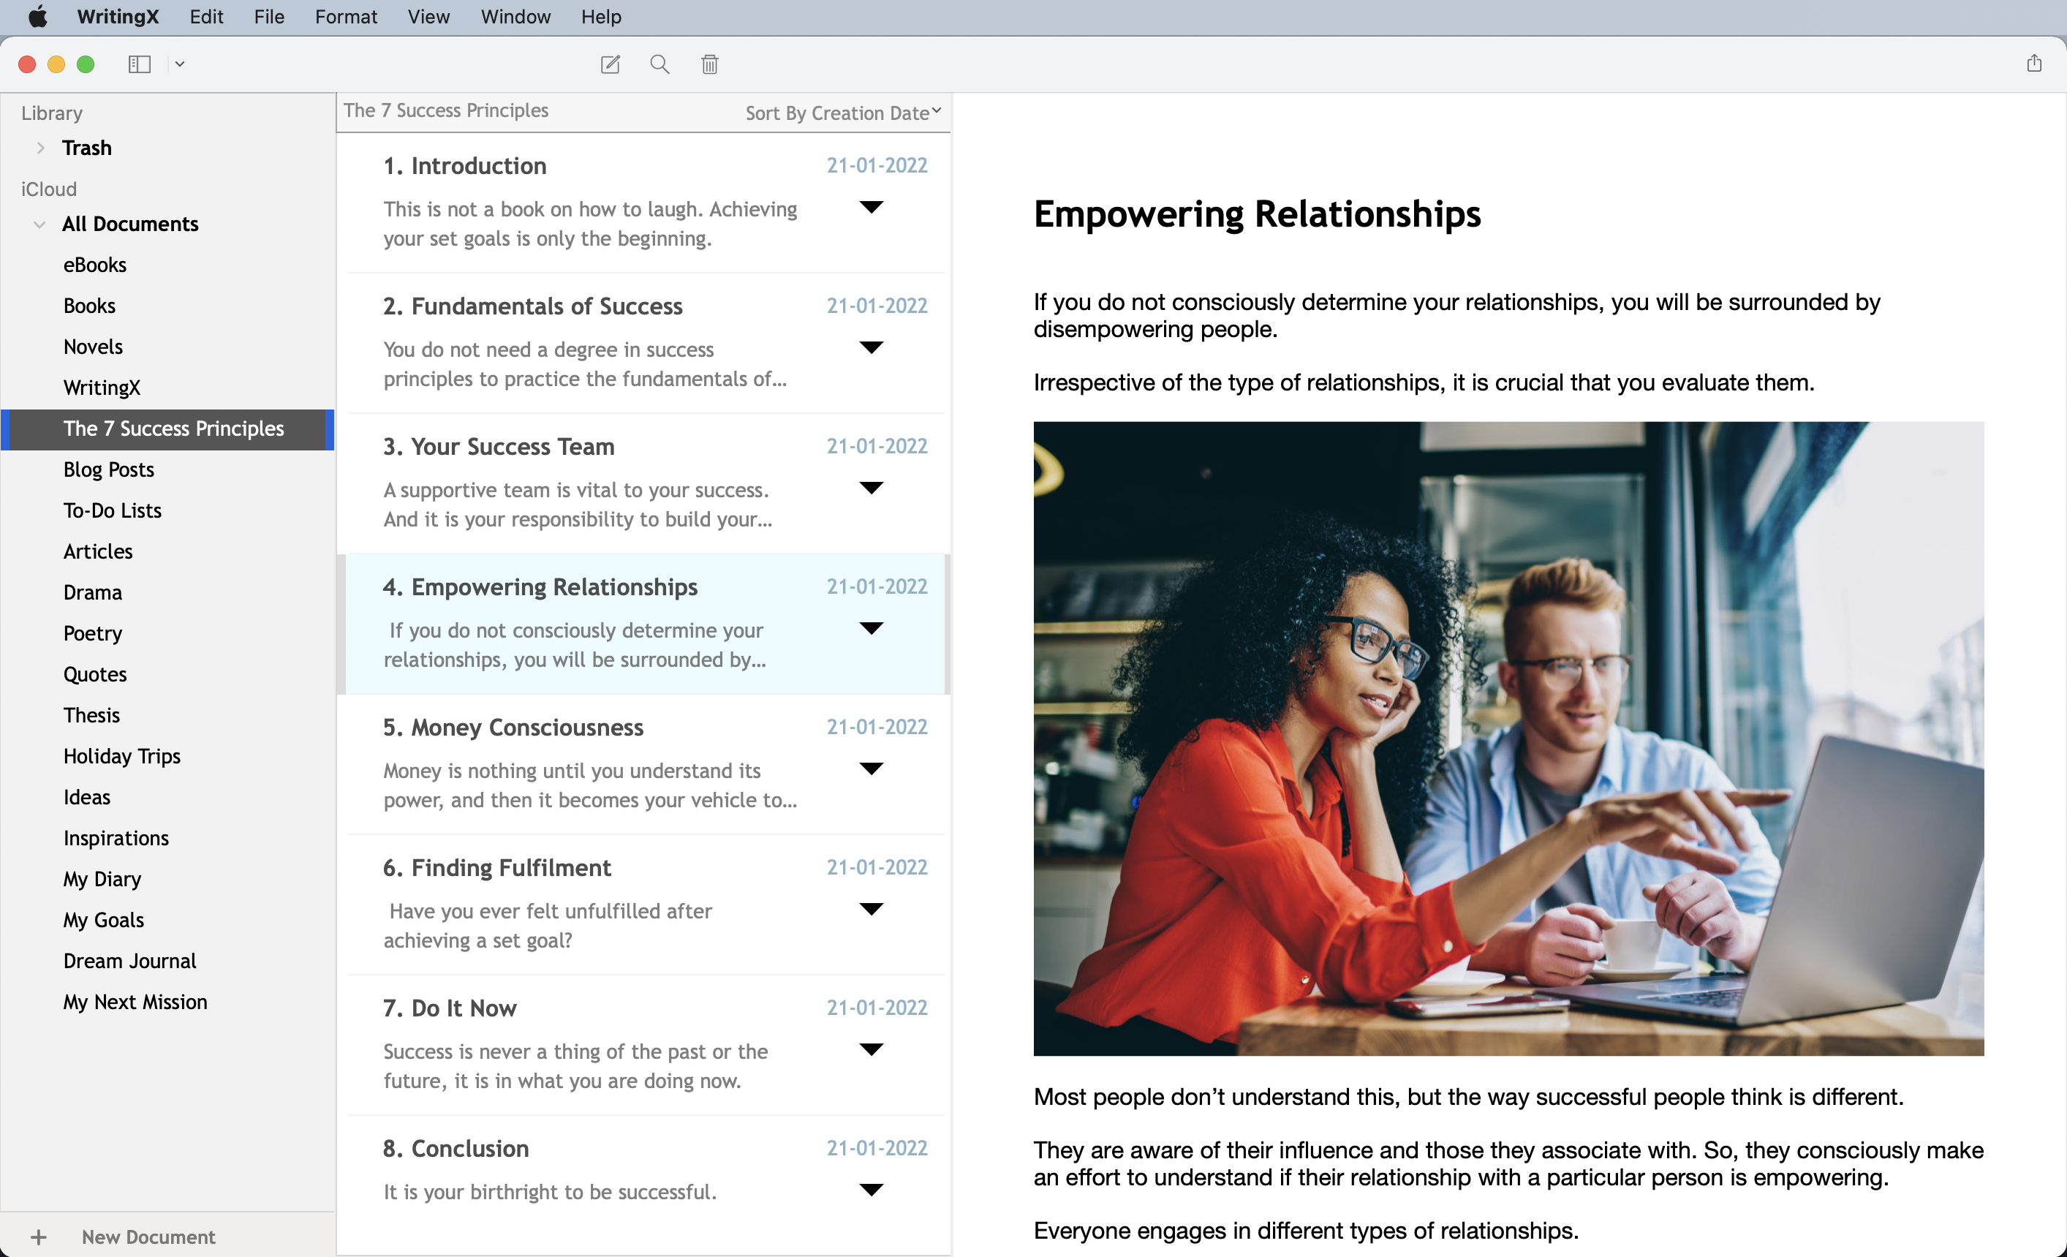Open the sidebar layout chevron dropdown

coord(180,64)
